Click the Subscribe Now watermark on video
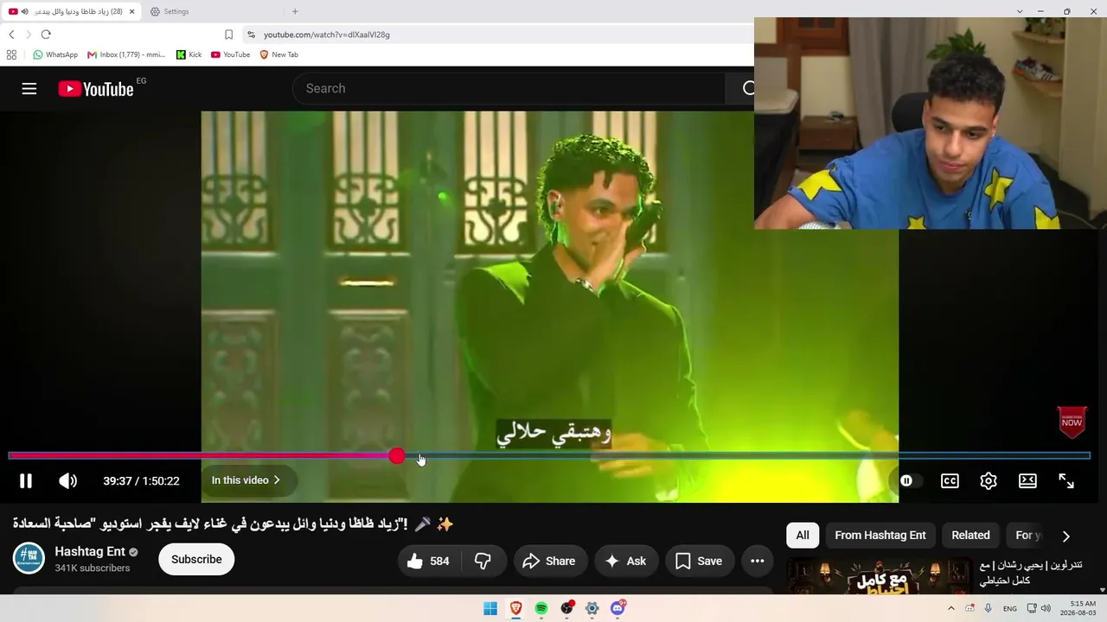The image size is (1107, 622). tap(1072, 422)
